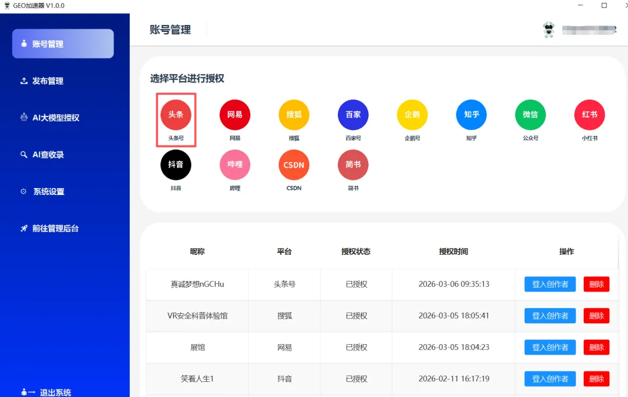The width and height of the screenshot is (628, 397).
Task: Click the 搜狐 platform cell in table
Action: click(x=285, y=316)
